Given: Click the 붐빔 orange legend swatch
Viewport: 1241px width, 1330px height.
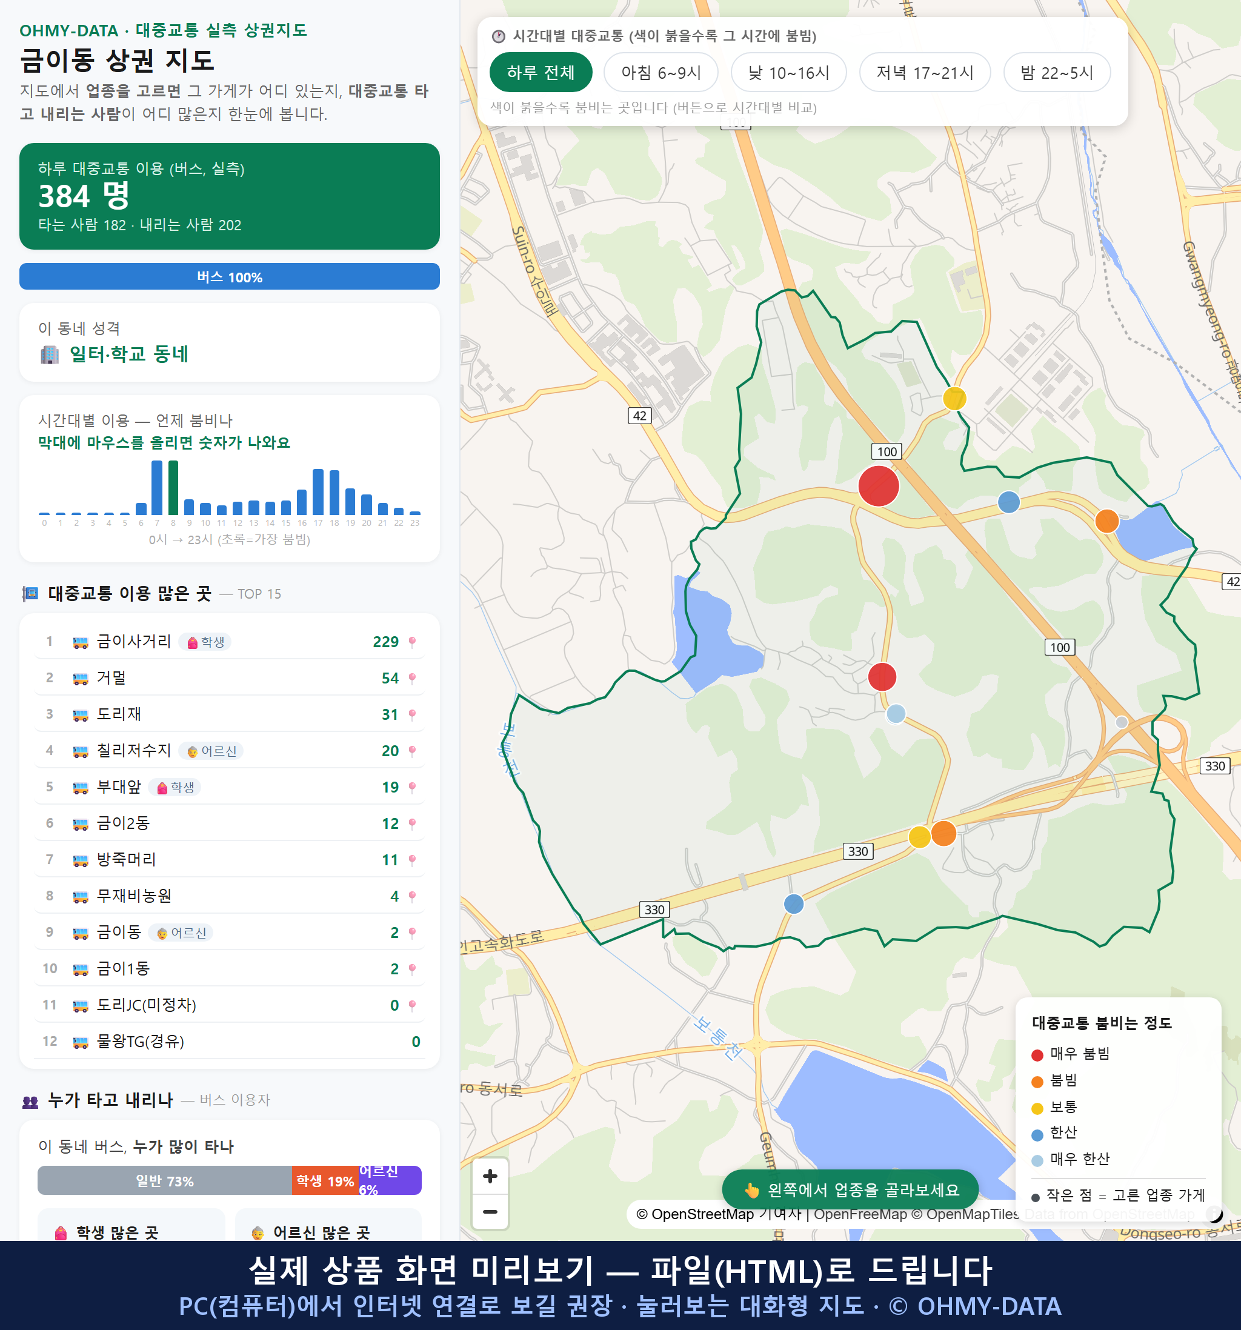Looking at the screenshot, I should click(1037, 1082).
